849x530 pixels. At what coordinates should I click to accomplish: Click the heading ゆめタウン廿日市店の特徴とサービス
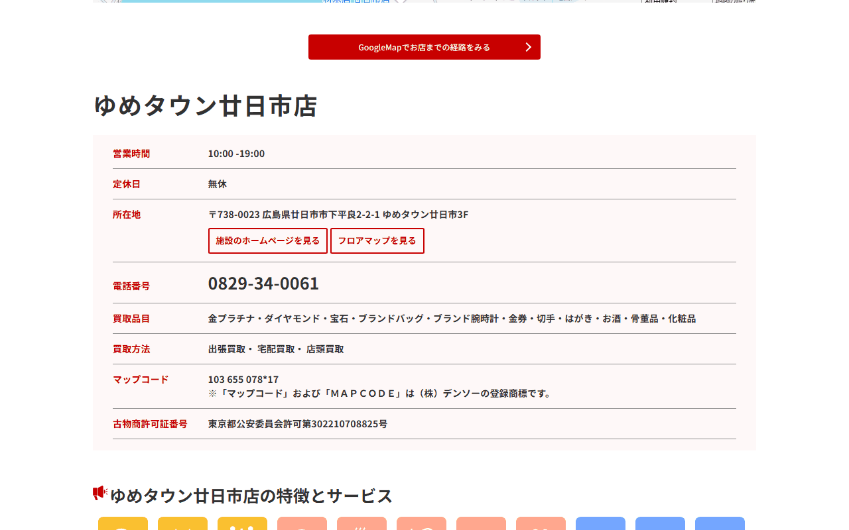(x=251, y=496)
